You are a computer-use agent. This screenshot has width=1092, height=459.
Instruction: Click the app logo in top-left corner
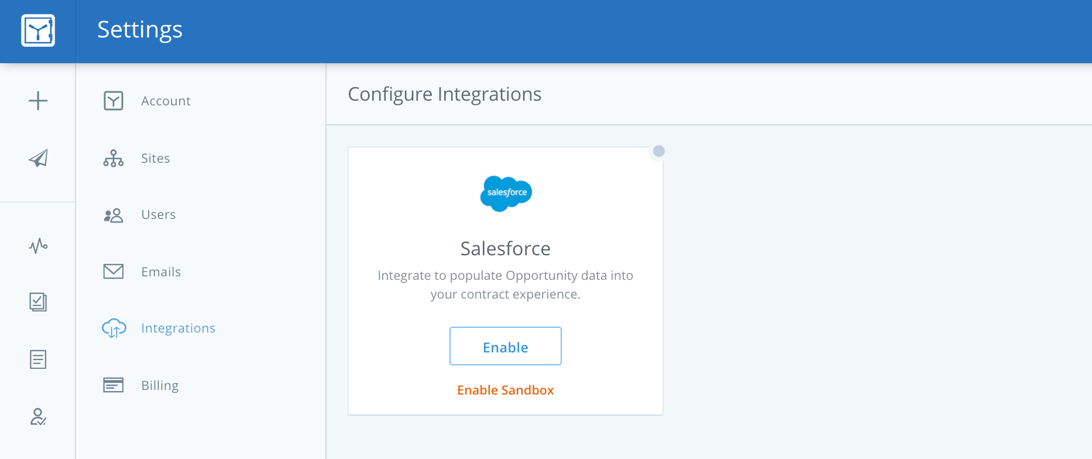38,30
